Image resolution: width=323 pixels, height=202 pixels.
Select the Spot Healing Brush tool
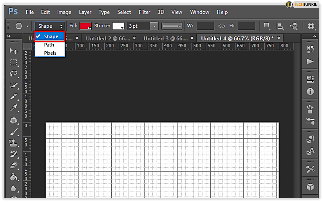14,120
